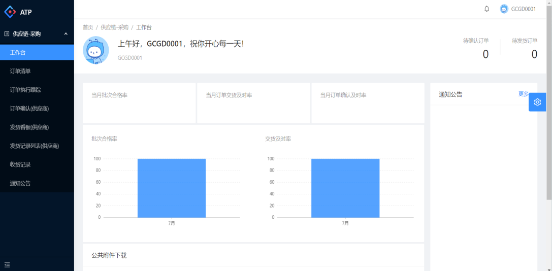Open 订单确认(供应商) page
552x271 pixels.
pos(29,109)
